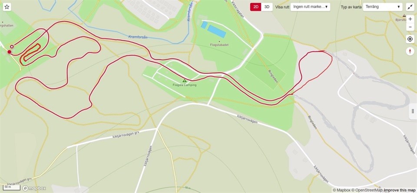This screenshot has width=417, height=193.
Task: Click the white route end marker
Action: click(12, 47)
